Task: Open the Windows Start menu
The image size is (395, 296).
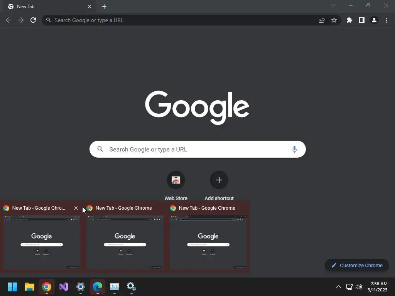Action: (13, 287)
